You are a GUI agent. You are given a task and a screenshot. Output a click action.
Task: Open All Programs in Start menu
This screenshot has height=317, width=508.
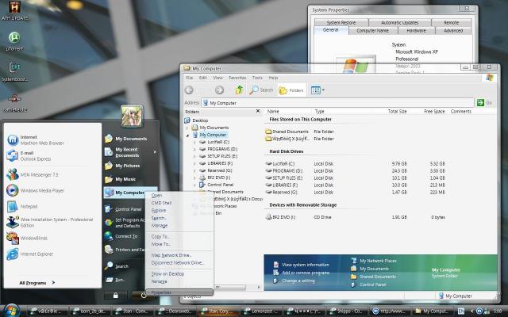[37, 283]
